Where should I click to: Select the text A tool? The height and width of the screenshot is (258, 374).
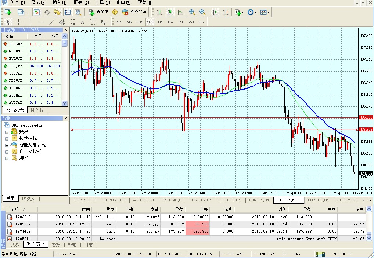[83, 22]
